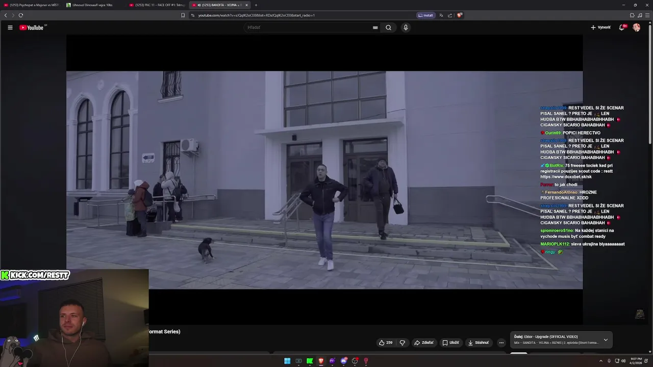This screenshot has width=653, height=367.
Task: Start voice search with the microphone
Action: click(406, 28)
